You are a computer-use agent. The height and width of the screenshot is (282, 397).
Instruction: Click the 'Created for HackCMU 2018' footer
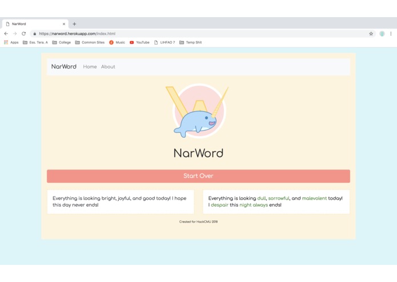click(199, 222)
